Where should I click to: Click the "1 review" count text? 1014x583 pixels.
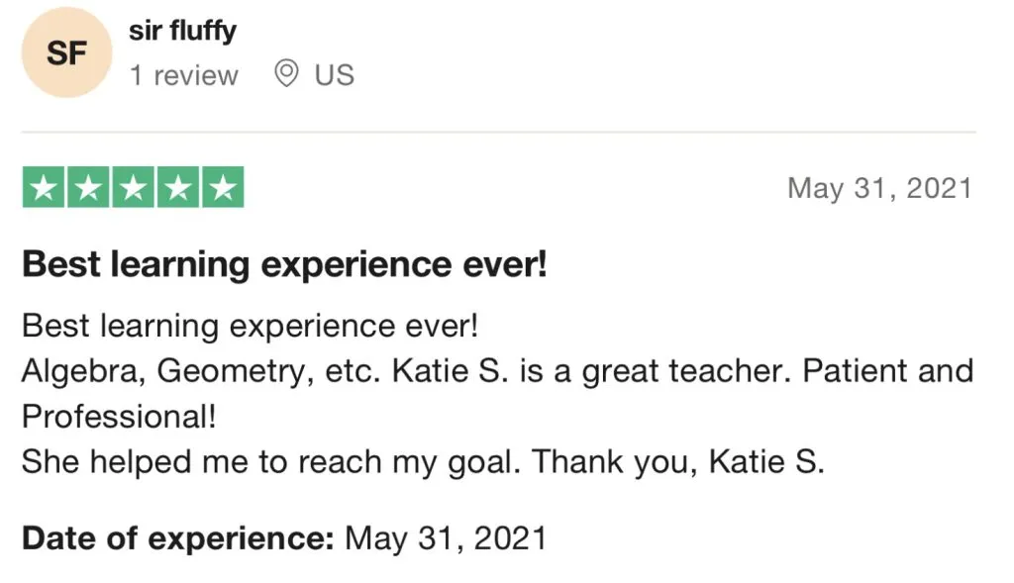point(183,75)
